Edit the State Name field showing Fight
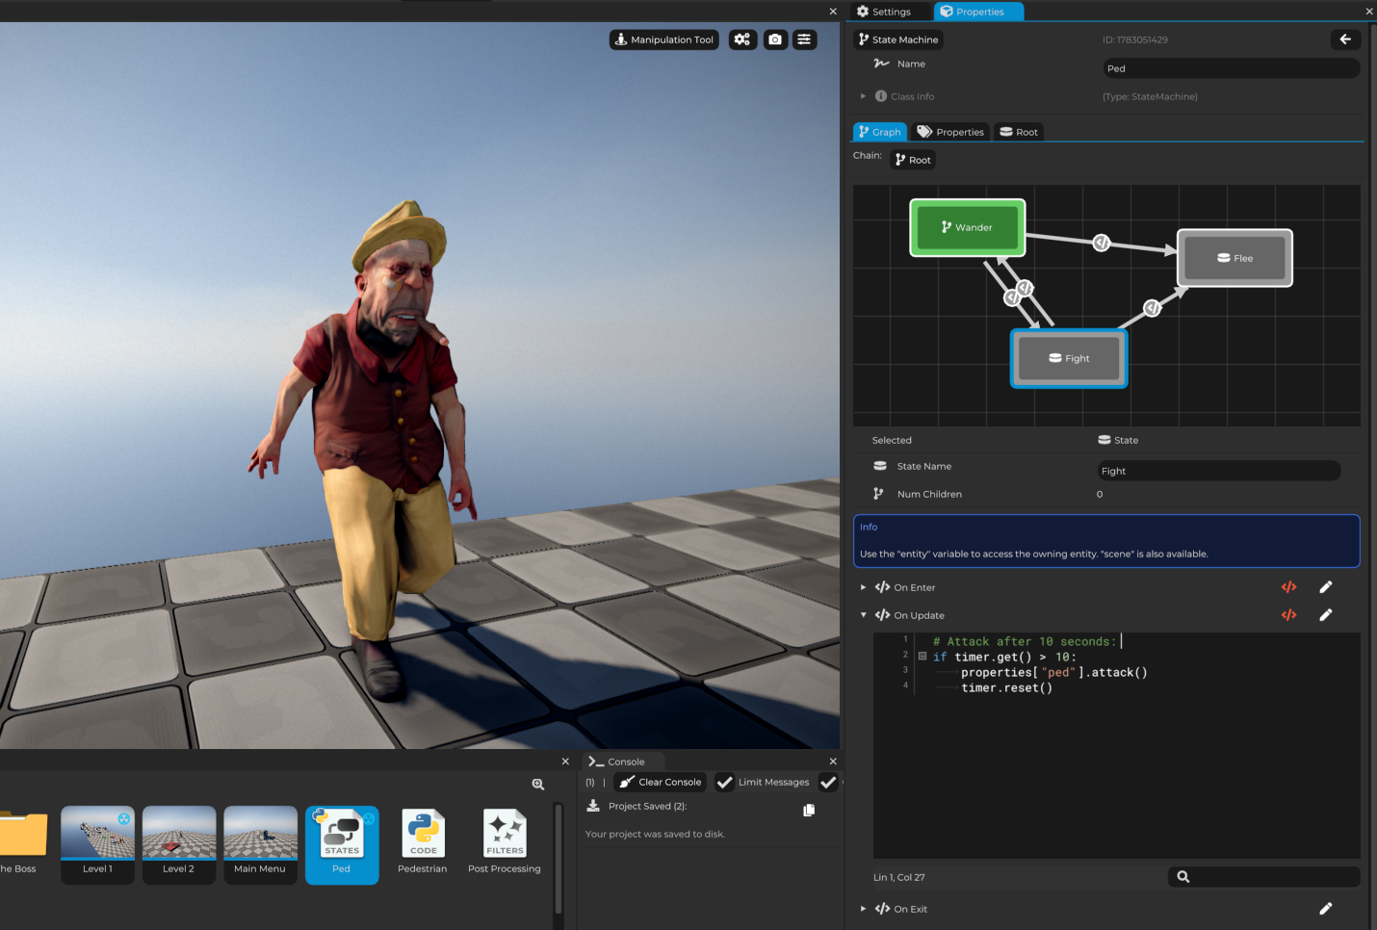The height and width of the screenshot is (930, 1377). point(1217,470)
